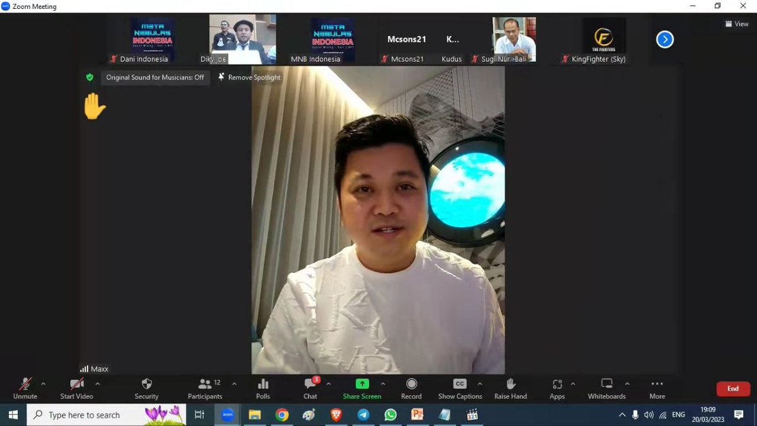The width and height of the screenshot is (757, 426).
Task: Open the Security options
Action: point(146,388)
